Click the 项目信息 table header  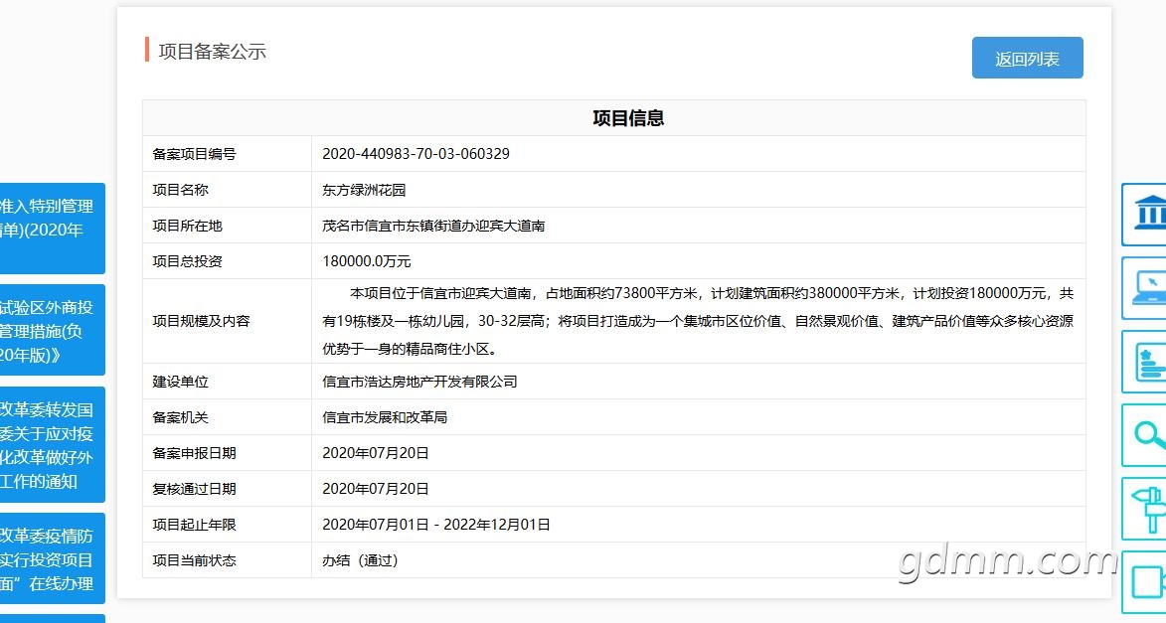tap(628, 118)
